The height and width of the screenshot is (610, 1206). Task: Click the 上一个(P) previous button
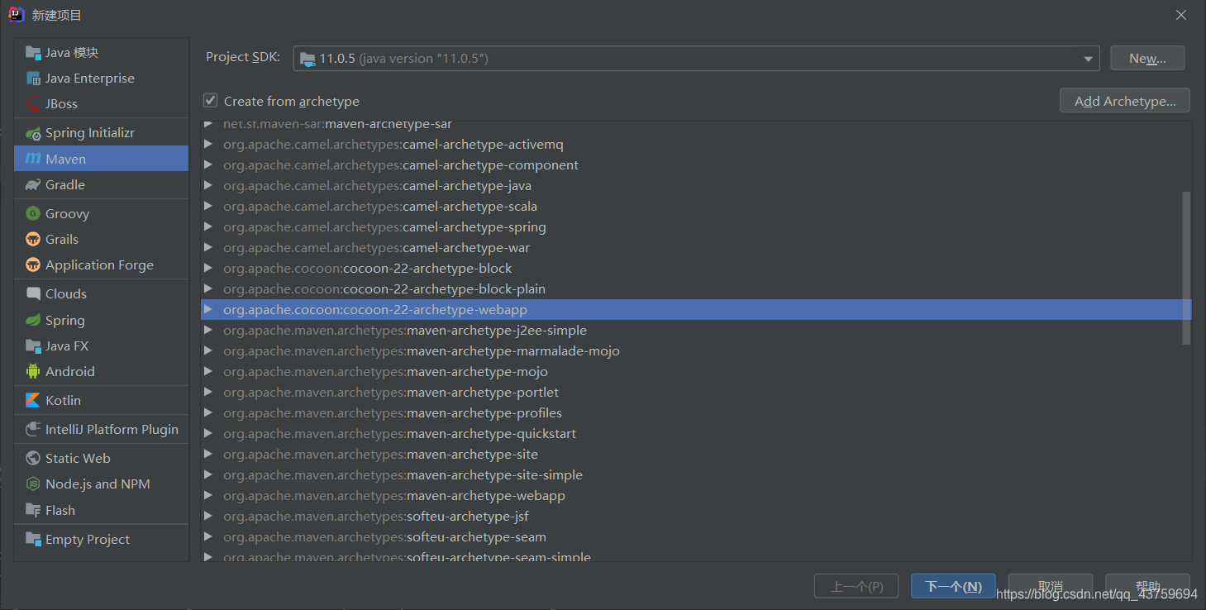coord(856,586)
